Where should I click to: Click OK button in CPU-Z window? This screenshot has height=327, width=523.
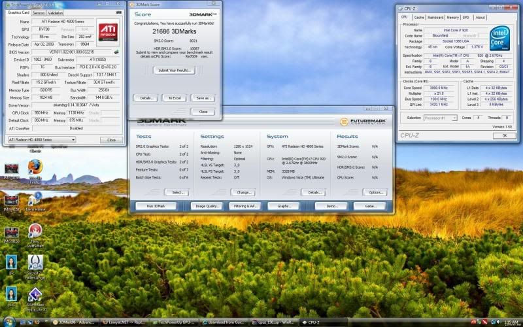[x=504, y=136]
